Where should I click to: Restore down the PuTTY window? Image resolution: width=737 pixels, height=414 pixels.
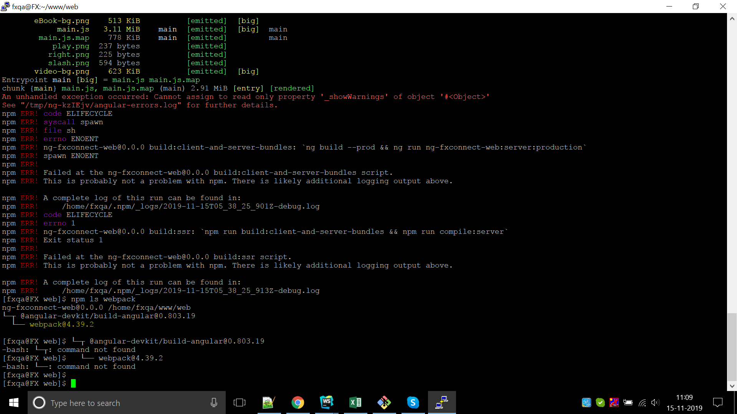(x=696, y=7)
